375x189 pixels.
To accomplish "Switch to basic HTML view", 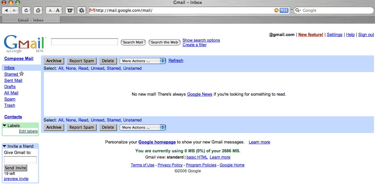I will point(197,157).
